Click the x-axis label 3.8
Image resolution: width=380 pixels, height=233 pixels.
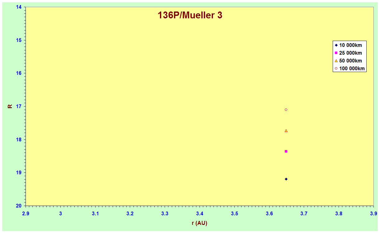click(339, 214)
